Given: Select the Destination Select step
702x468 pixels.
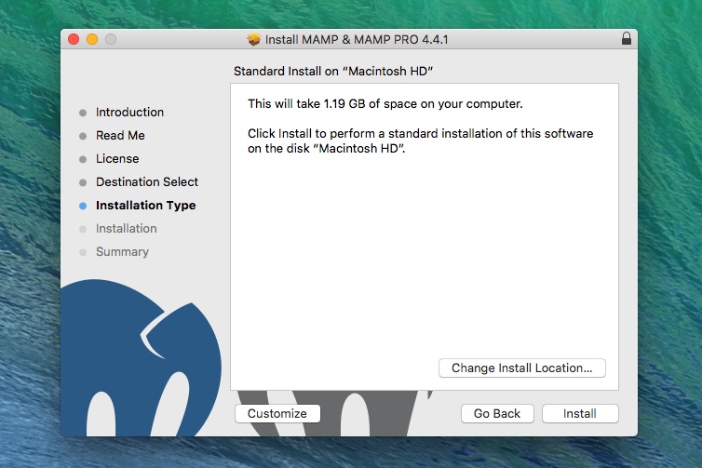Looking at the screenshot, I should tap(147, 182).
